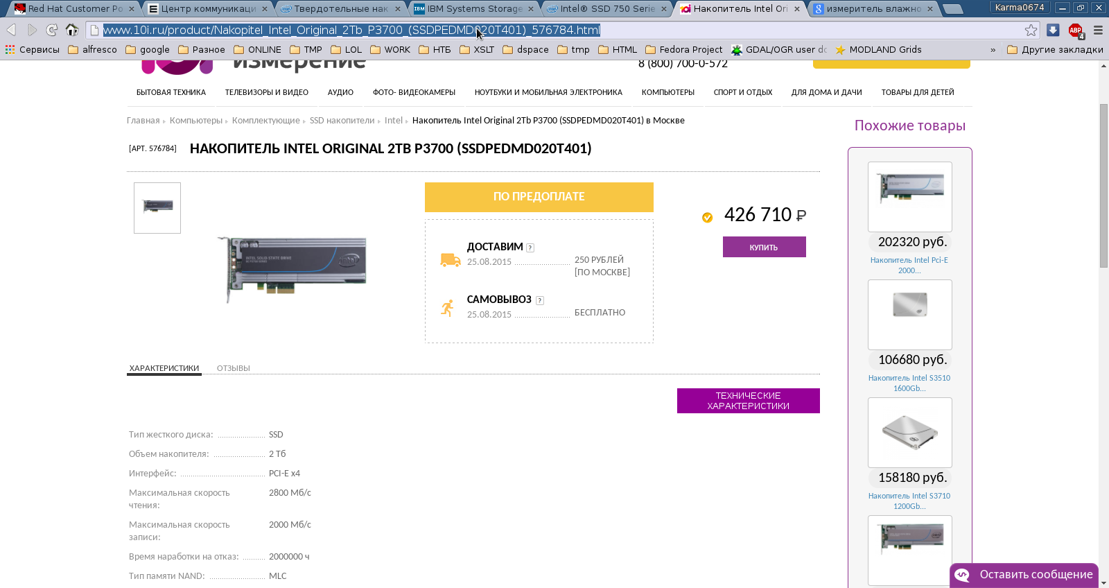Image resolution: width=1109 pixels, height=588 pixels.
Task: Click the main Intel SSD product photo
Action: coord(293,268)
